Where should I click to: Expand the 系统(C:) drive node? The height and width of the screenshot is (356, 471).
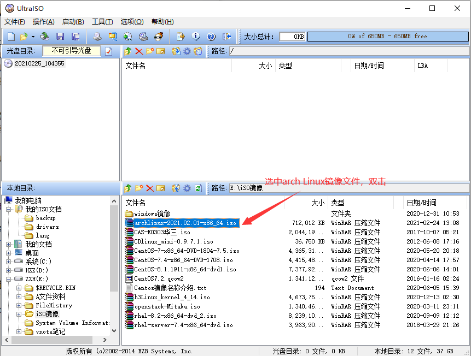click(8, 262)
